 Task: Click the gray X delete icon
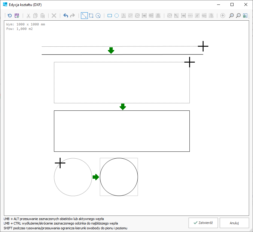(x=54, y=16)
